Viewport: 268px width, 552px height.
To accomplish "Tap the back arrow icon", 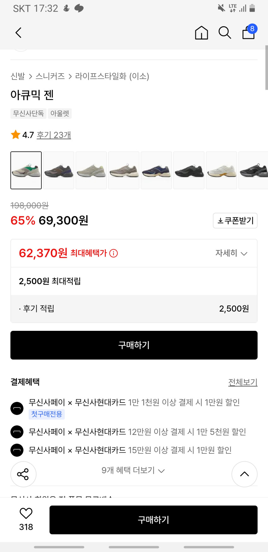I will [19, 33].
